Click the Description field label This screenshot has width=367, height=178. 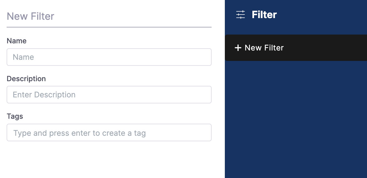[26, 79]
